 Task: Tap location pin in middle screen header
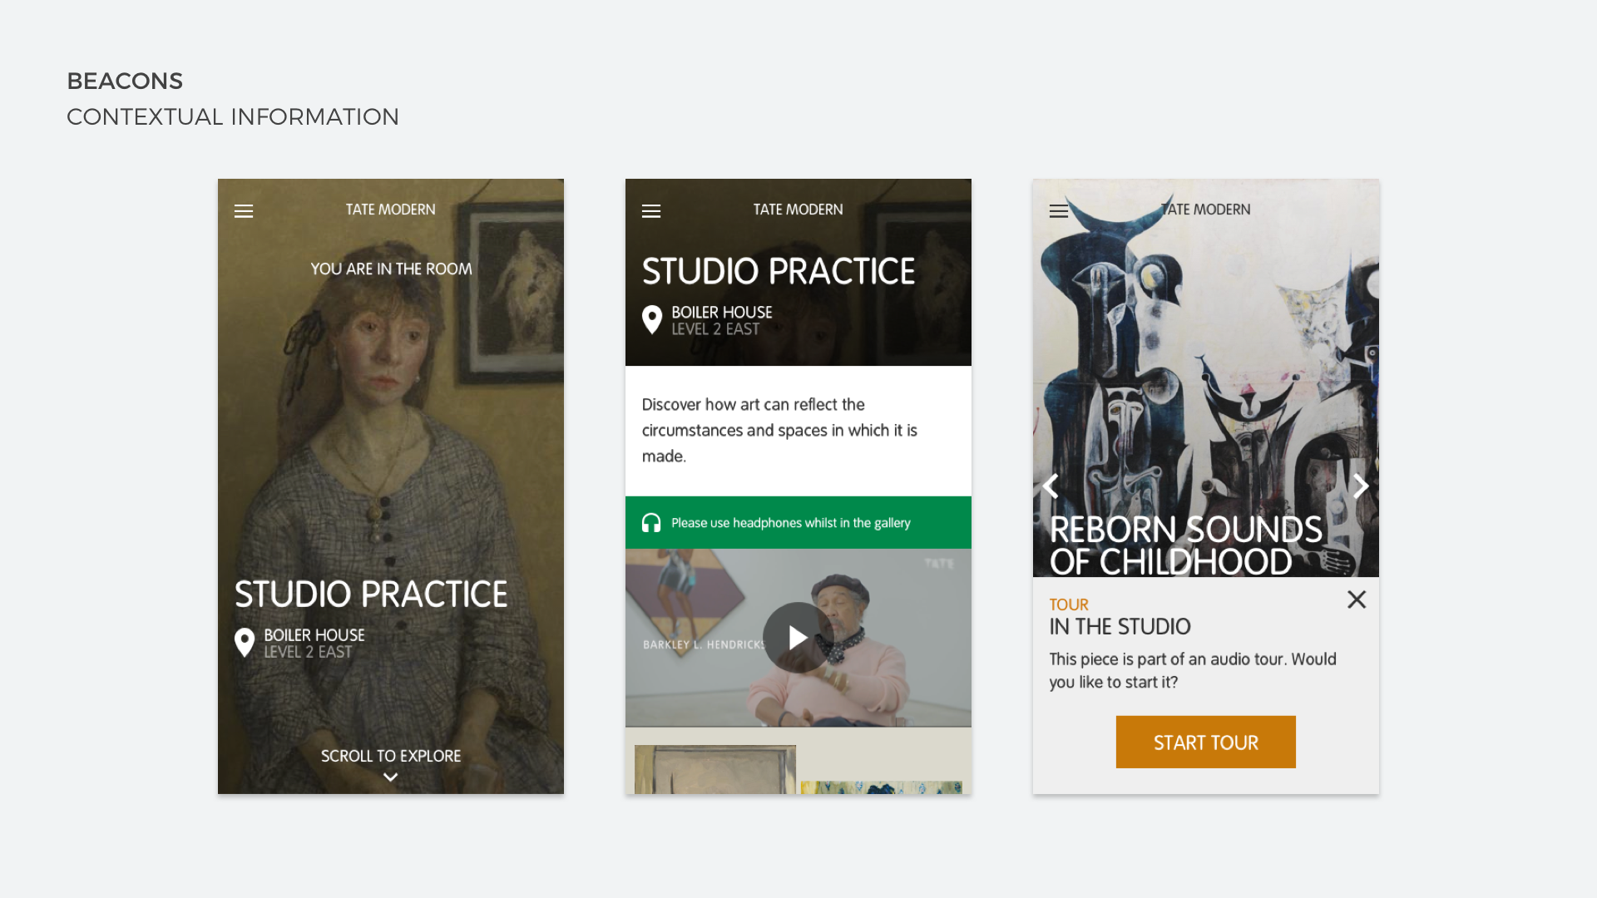652,319
